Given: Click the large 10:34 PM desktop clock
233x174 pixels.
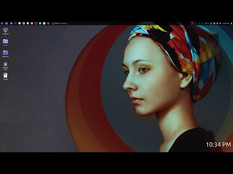Looking at the screenshot, I should coord(218,145).
